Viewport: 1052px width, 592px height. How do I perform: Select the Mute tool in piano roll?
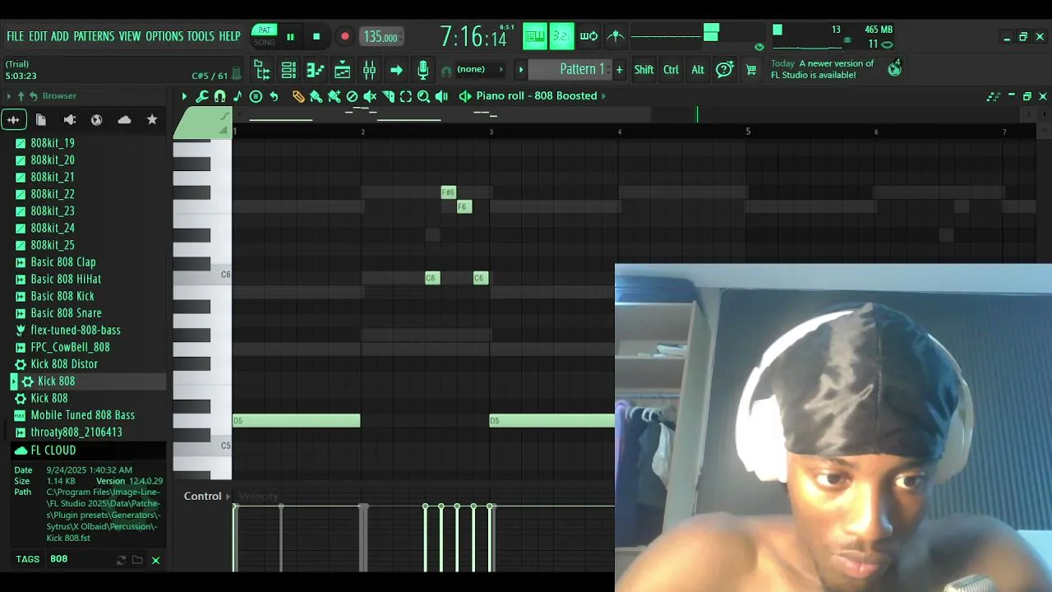pos(370,96)
